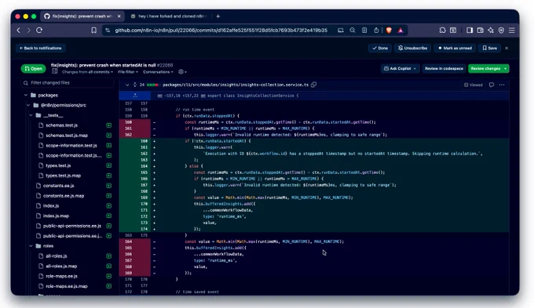Open a new browser tab
The image size is (534, 308).
[x=218, y=16]
